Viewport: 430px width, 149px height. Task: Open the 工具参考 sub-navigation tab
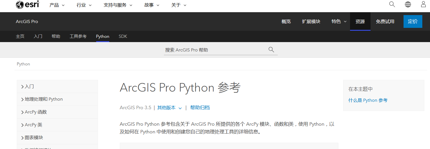click(78, 36)
